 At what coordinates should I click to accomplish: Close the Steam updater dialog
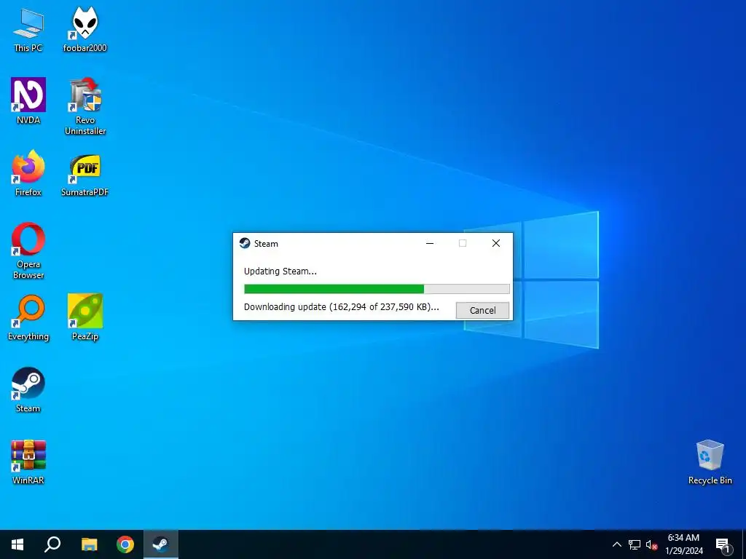click(x=495, y=243)
